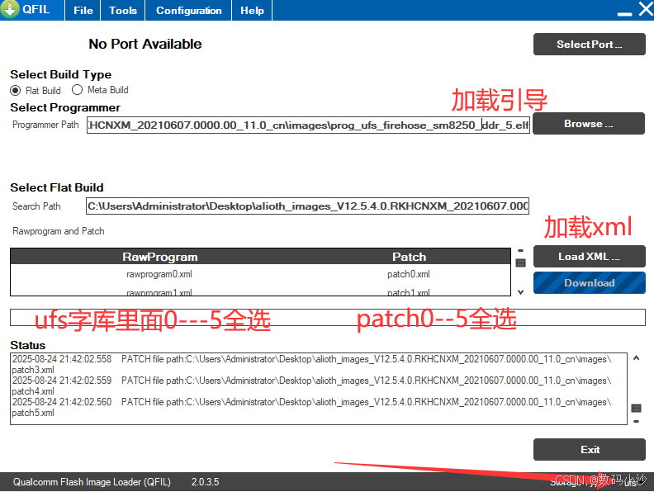Click the Download button
Viewport: 654px width, 492px height.
coord(589,282)
